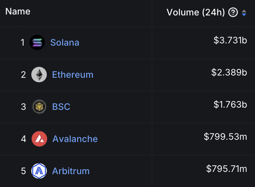255x187 pixels.
Task: Sort by the Volume (24h) header
Action: coord(196,12)
